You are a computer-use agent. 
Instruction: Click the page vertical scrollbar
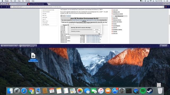click(169, 20)
